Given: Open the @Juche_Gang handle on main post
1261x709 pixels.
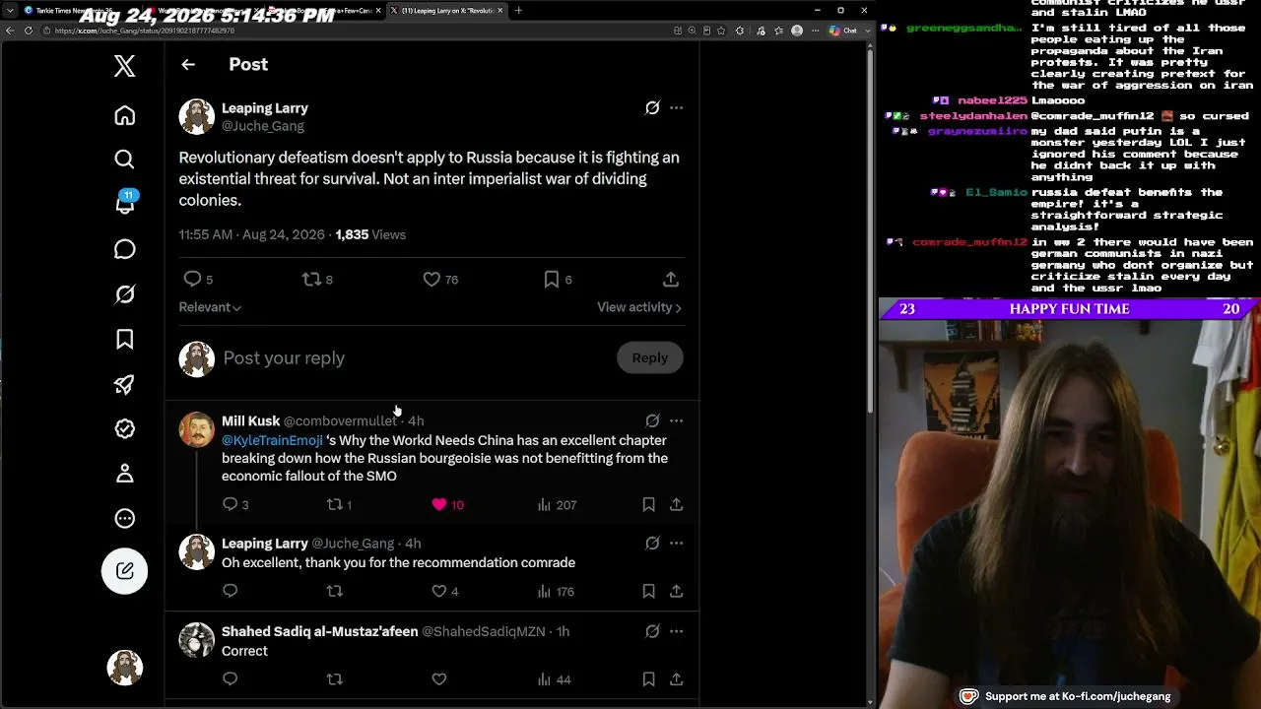Looking at the screenshot, I should 263,126.
